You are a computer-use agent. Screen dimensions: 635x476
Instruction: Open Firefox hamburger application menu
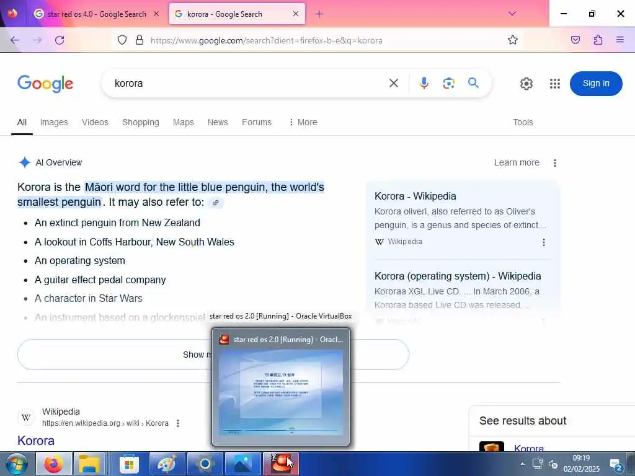pos(620,40)
